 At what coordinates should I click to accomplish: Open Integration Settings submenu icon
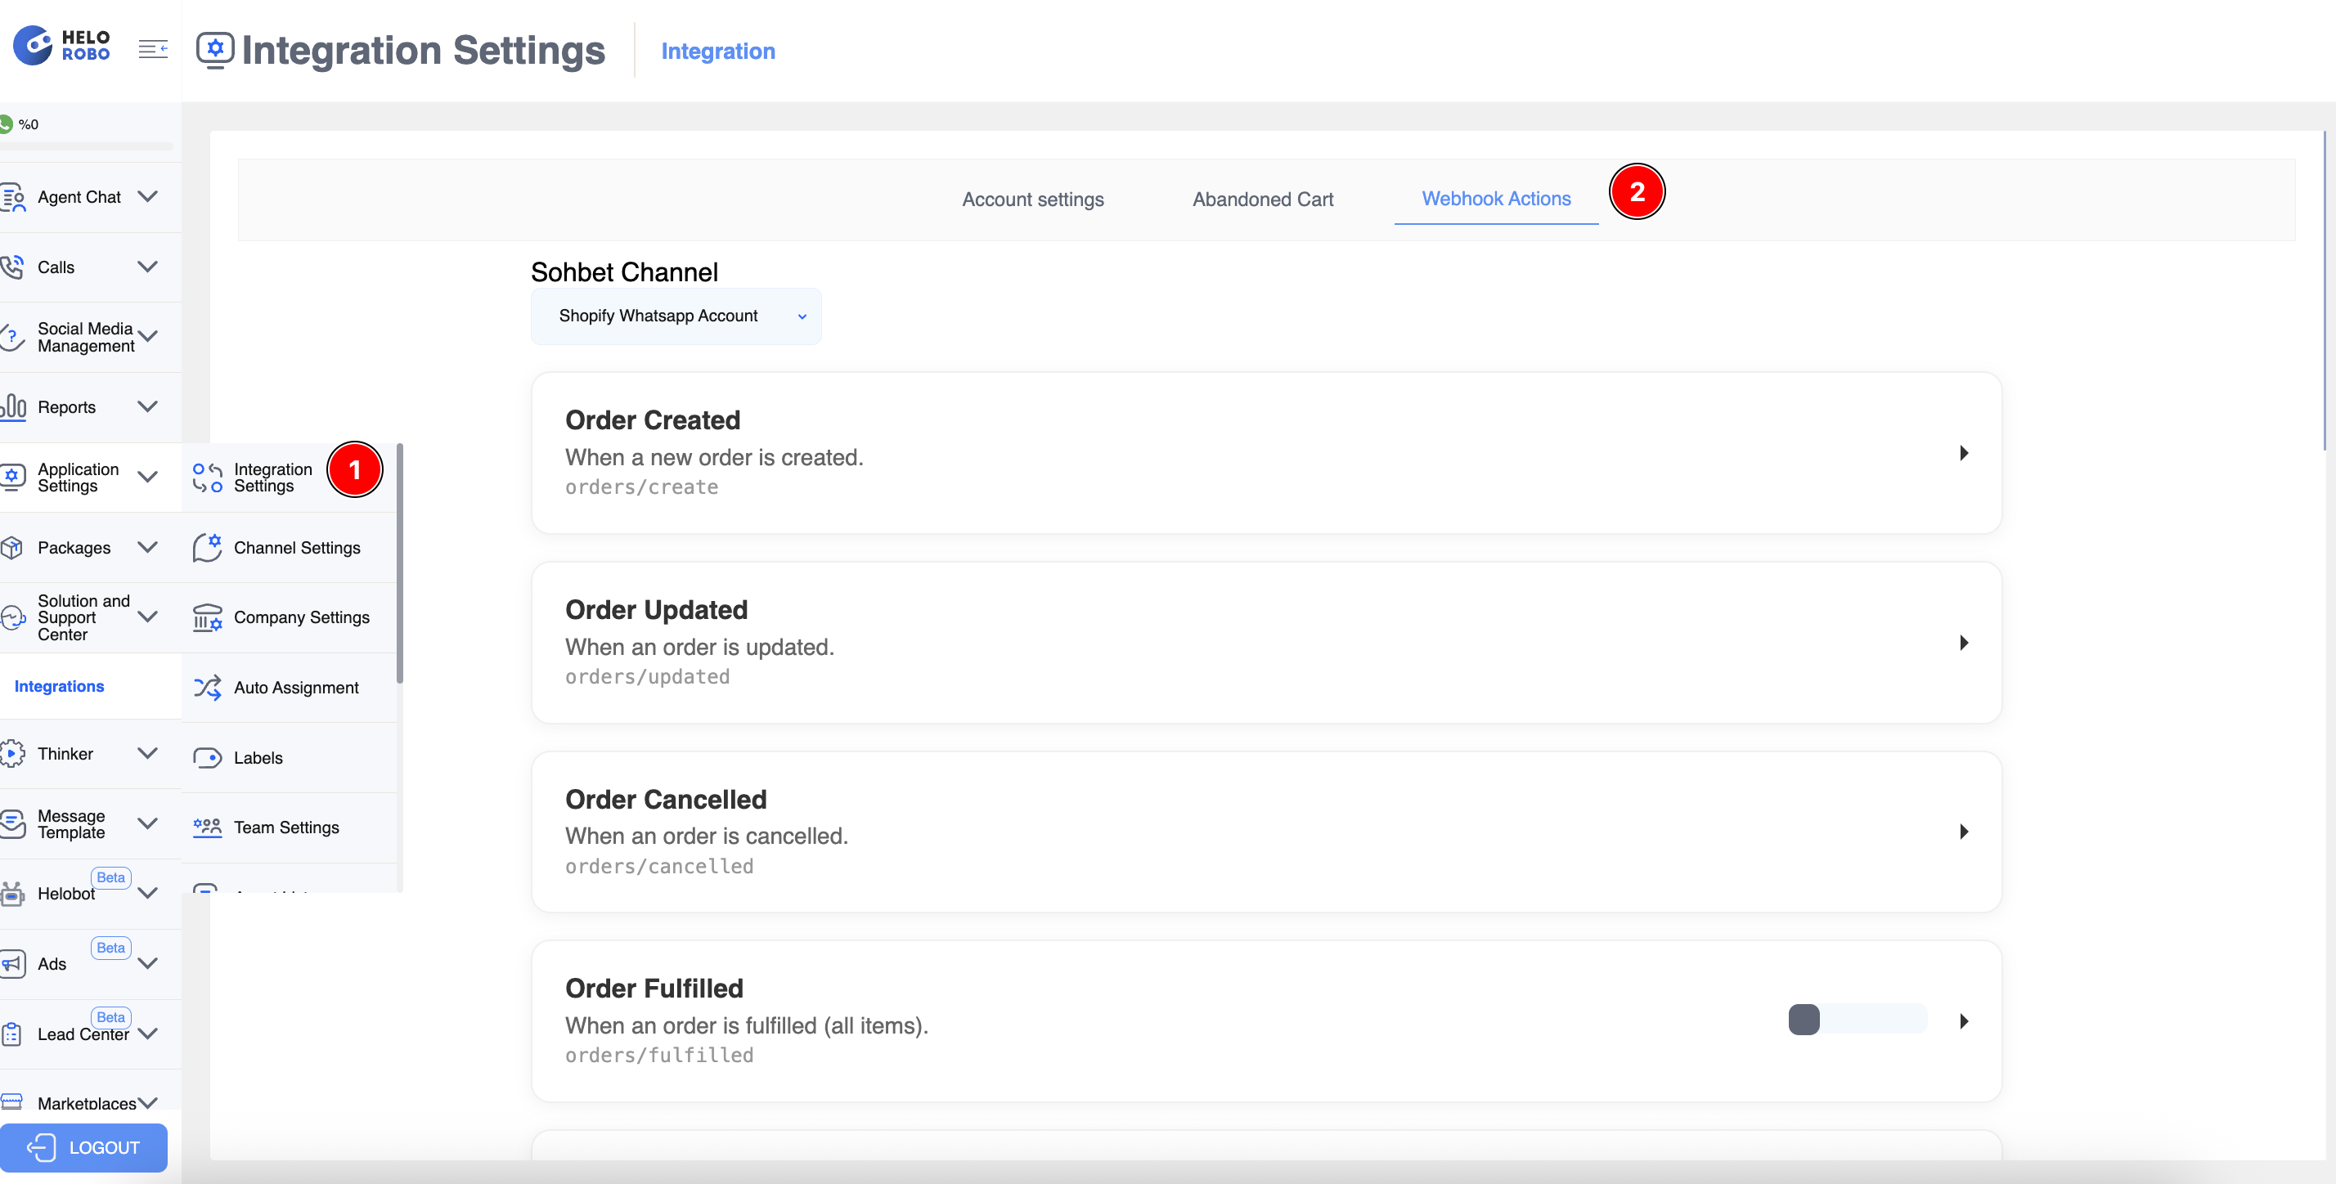[x=208, y=477]
